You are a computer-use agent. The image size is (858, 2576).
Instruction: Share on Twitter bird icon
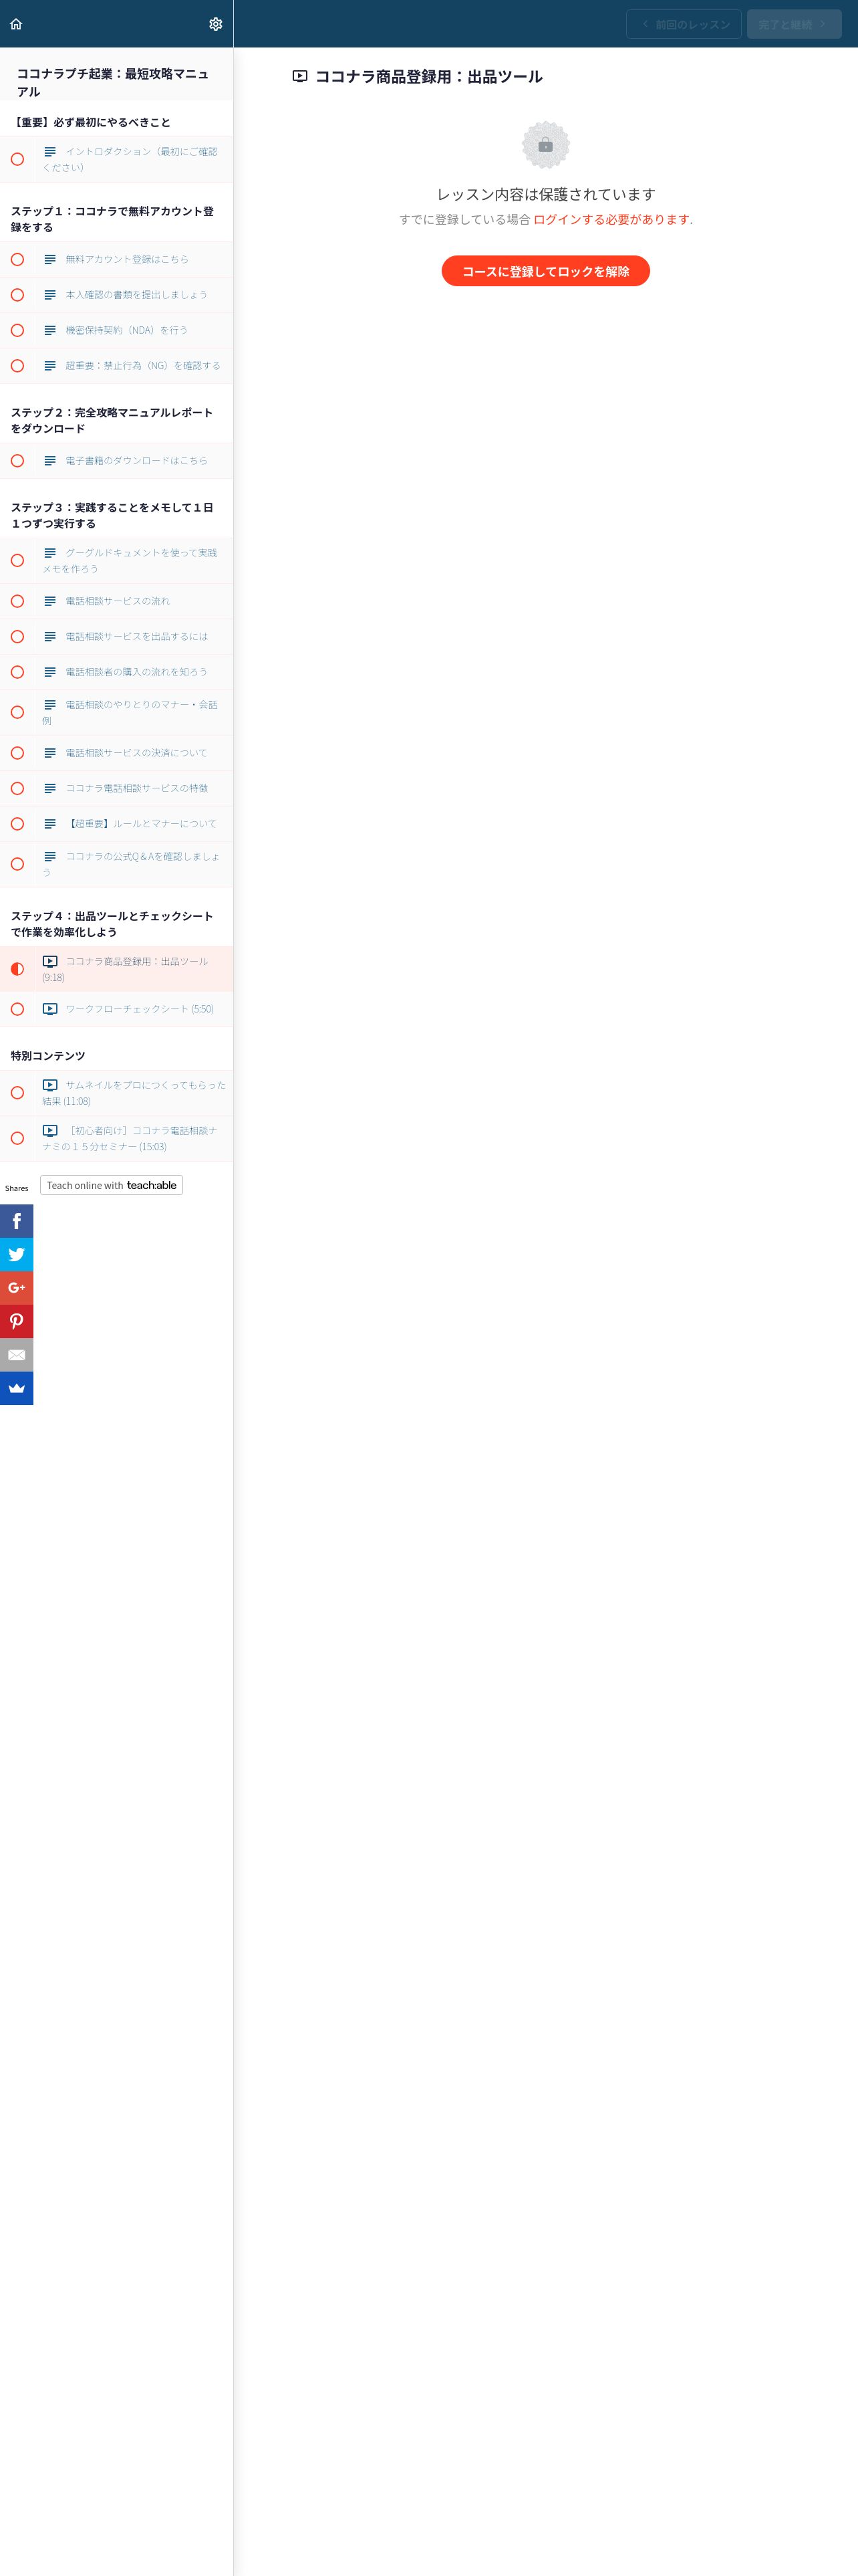pos(17,1254)
